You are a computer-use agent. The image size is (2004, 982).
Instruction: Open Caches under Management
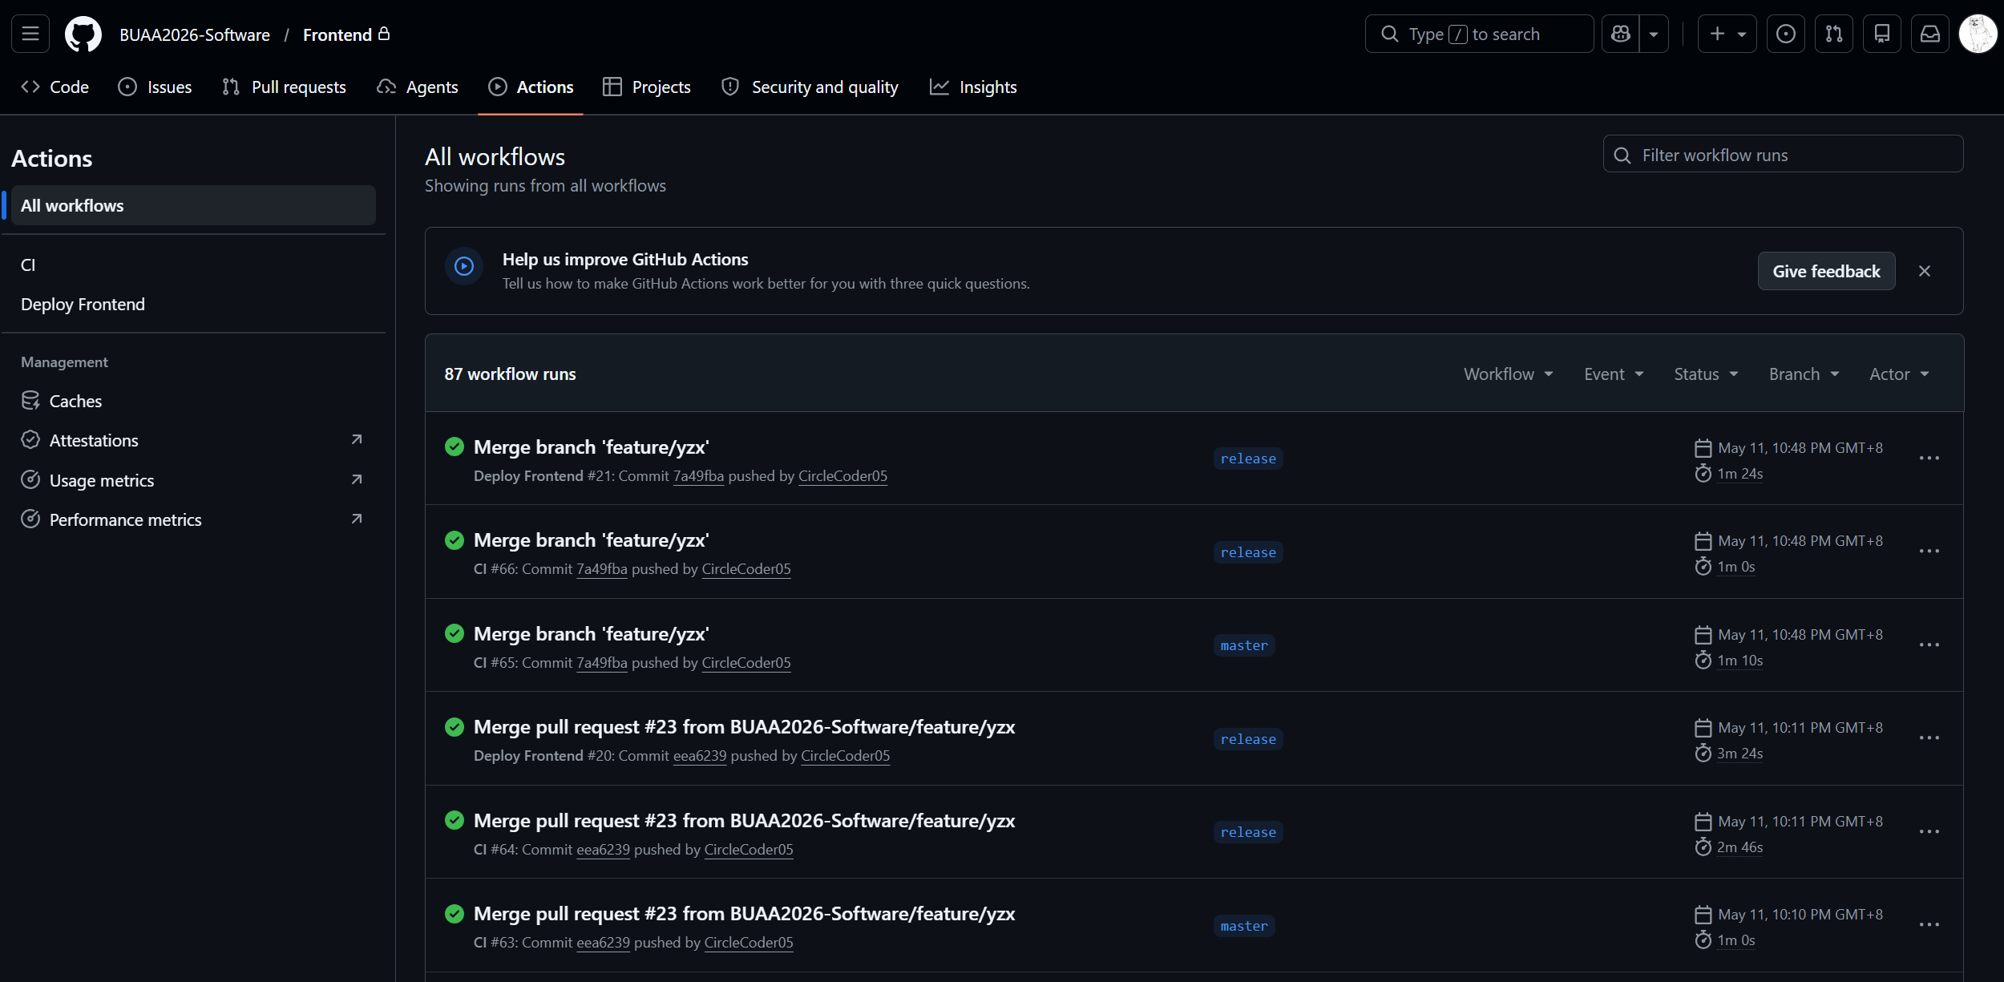(193, 401)
